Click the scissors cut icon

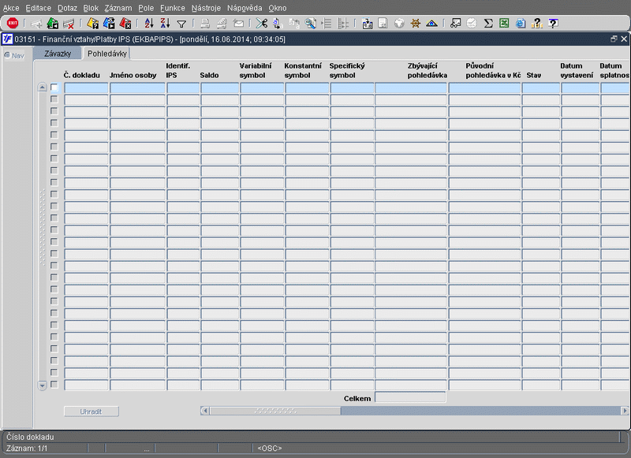262,24
